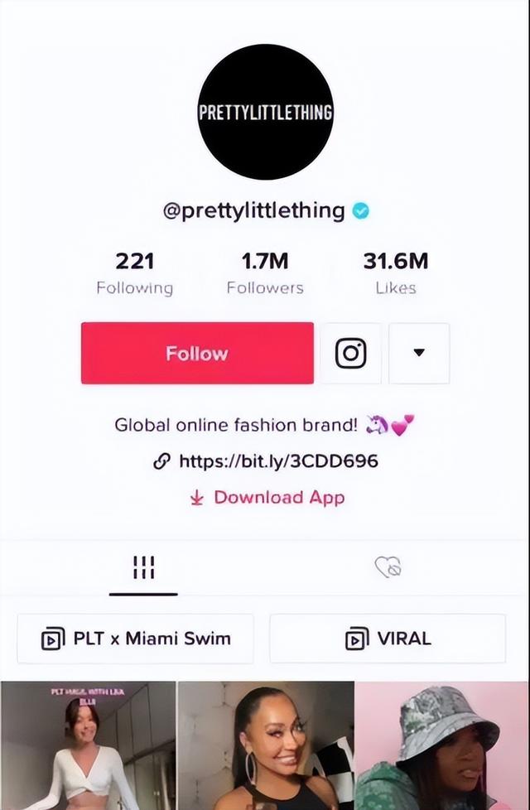
Task: Switch to the videos grid tab
Action: coord(143,567)
